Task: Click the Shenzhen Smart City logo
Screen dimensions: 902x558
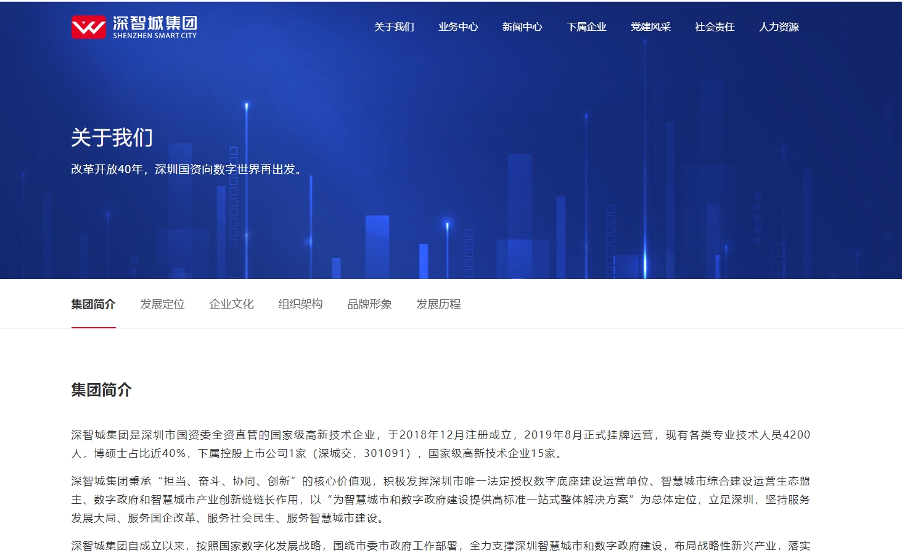Action: (x=134, y=27)
